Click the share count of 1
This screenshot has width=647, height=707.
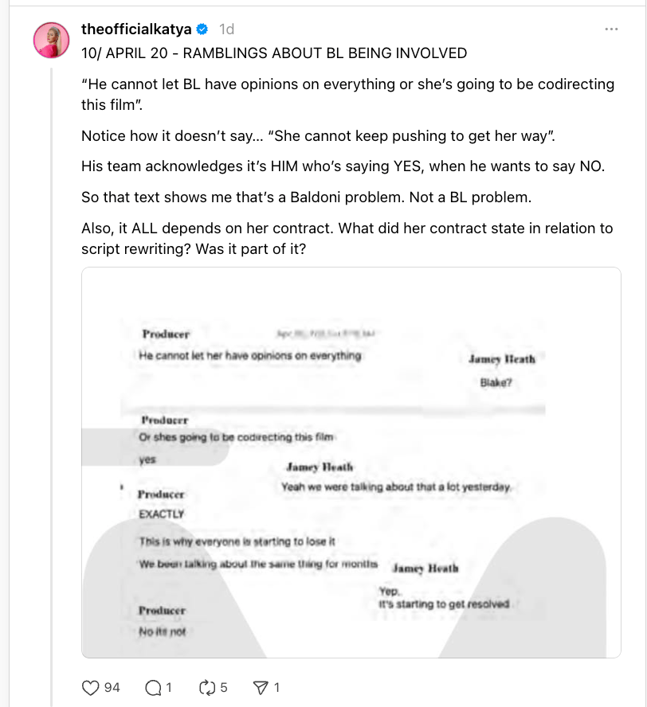point(276,686)
